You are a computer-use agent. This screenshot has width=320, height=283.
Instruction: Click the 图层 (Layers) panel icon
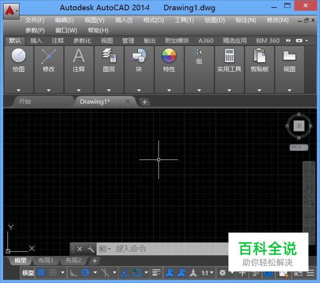109,56
